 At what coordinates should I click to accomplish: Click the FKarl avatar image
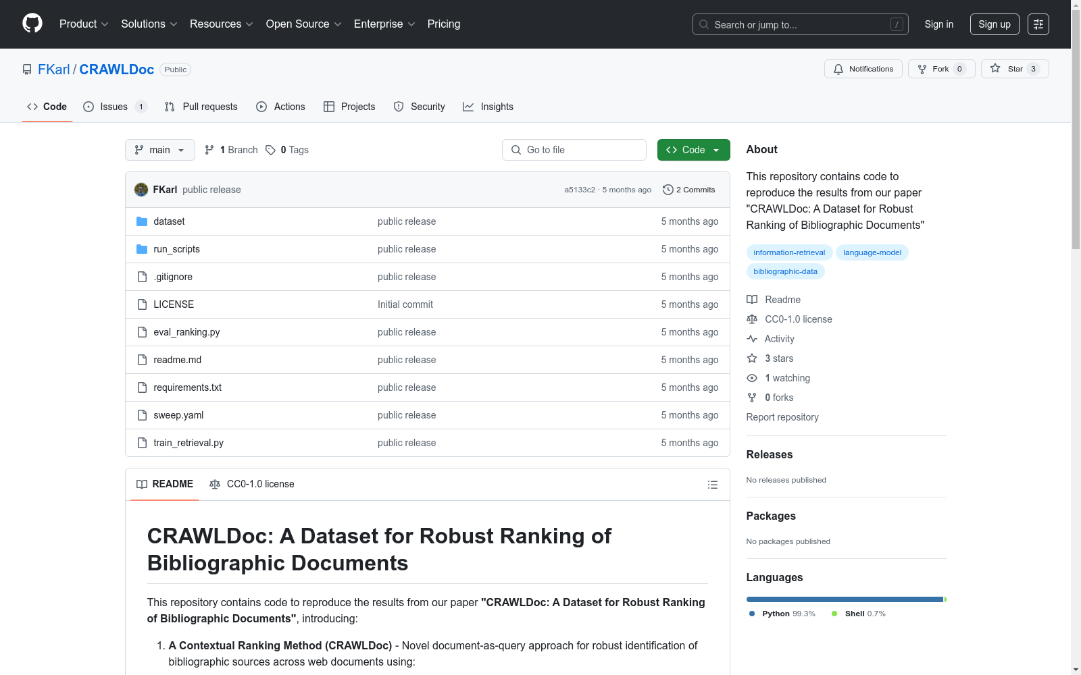pos(141,190)
